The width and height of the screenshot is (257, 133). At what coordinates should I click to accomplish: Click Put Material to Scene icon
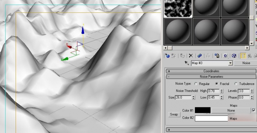[x=174, y=56]
